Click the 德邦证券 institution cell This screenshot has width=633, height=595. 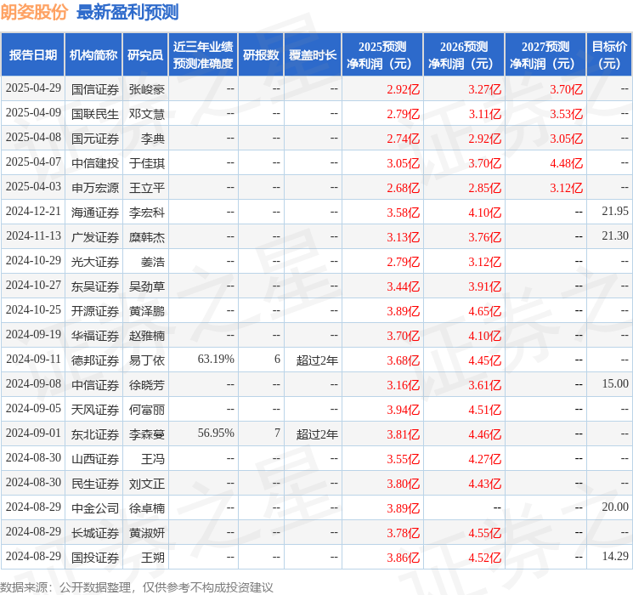(95, 360)
